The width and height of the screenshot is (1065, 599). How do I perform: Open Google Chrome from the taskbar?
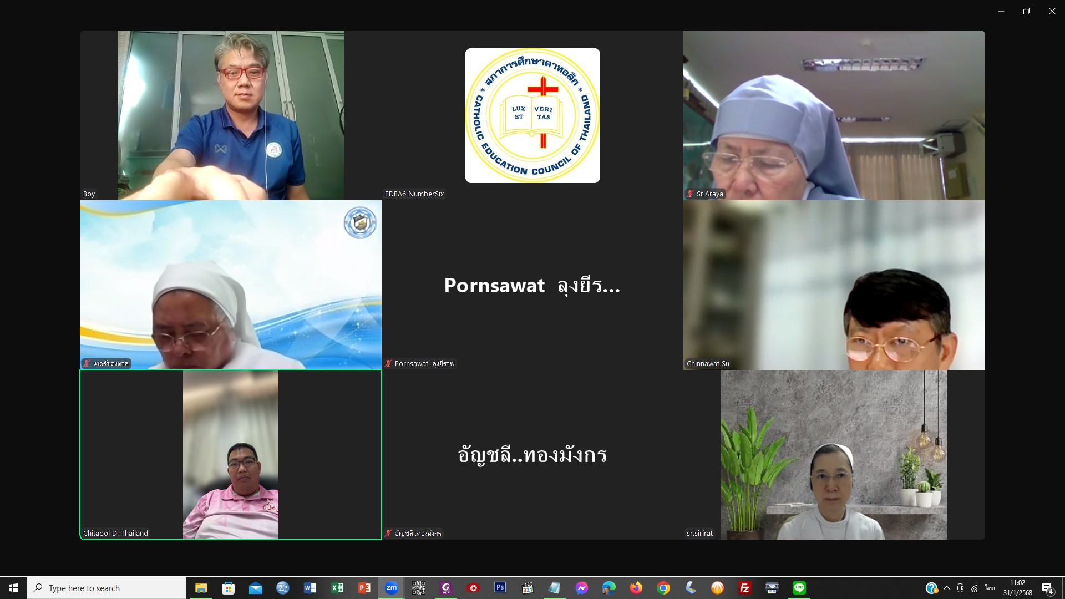(x=663, y=588)
